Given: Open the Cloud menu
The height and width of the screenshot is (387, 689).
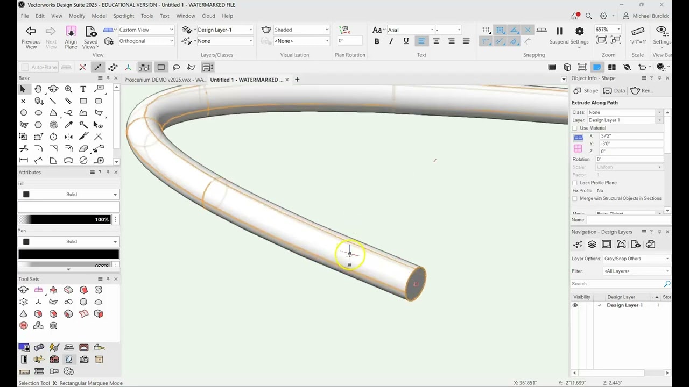Looking at the screenshot, I should (208, 16).
